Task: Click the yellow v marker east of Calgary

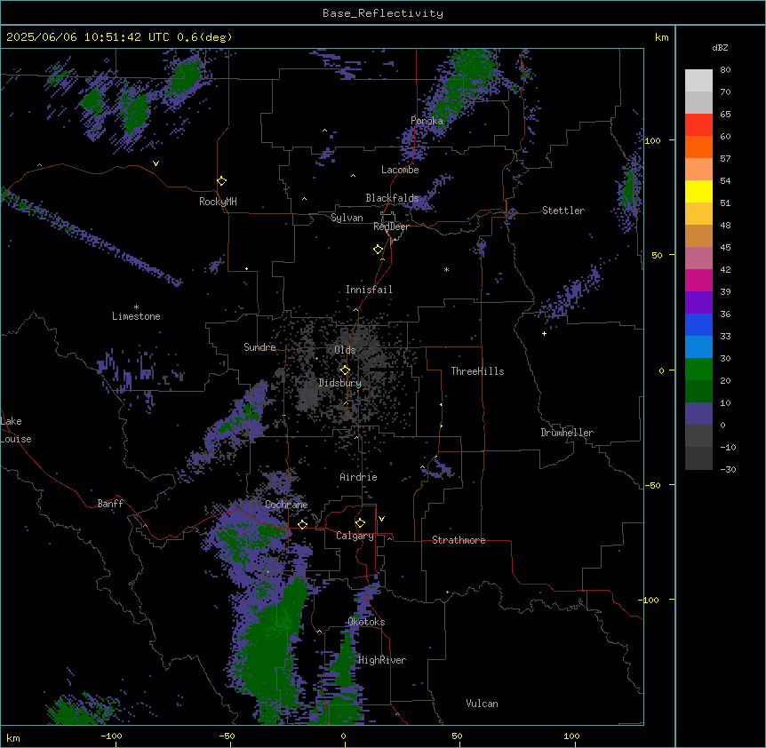Action: [x=381, y=519]
